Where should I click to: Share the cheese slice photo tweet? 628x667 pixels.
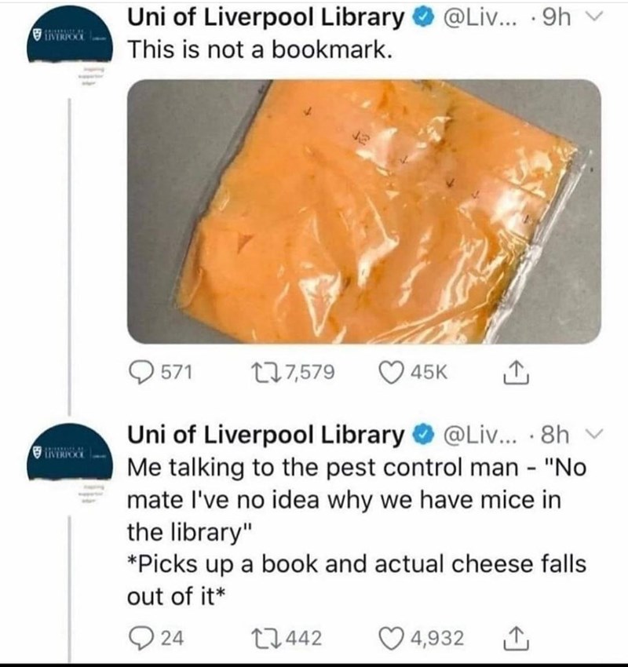[x=516, y=373]
